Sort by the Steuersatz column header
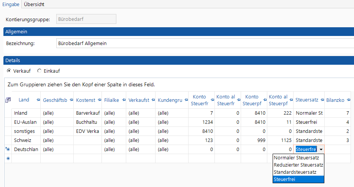The width and height of the screenshot is (354, 187). point(307,100)
